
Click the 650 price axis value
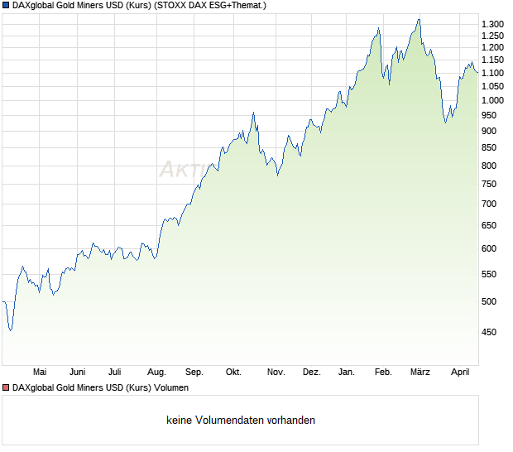coord(489,225)
